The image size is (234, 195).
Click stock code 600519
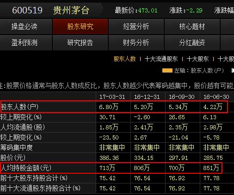click(x=27, y=11)
